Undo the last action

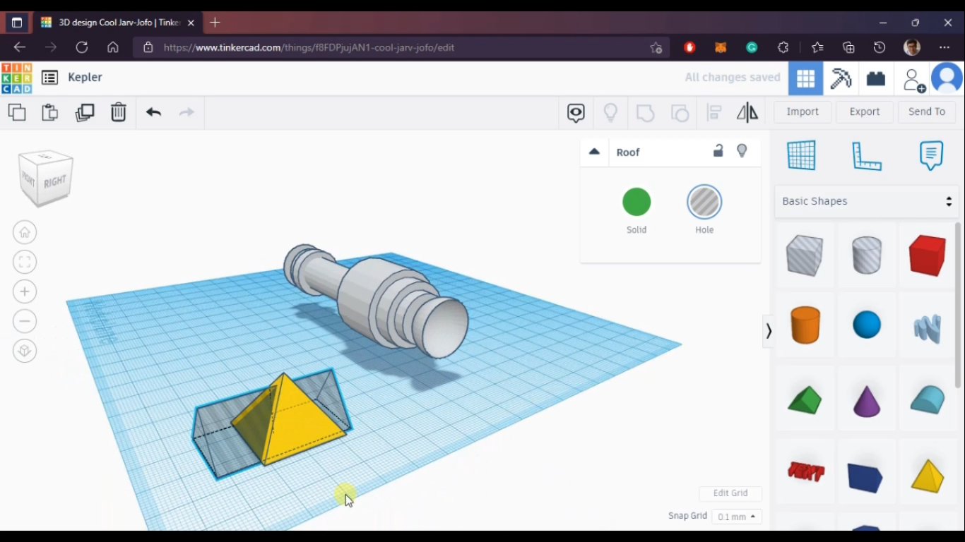pyautogui.click(x=153, y=112)
